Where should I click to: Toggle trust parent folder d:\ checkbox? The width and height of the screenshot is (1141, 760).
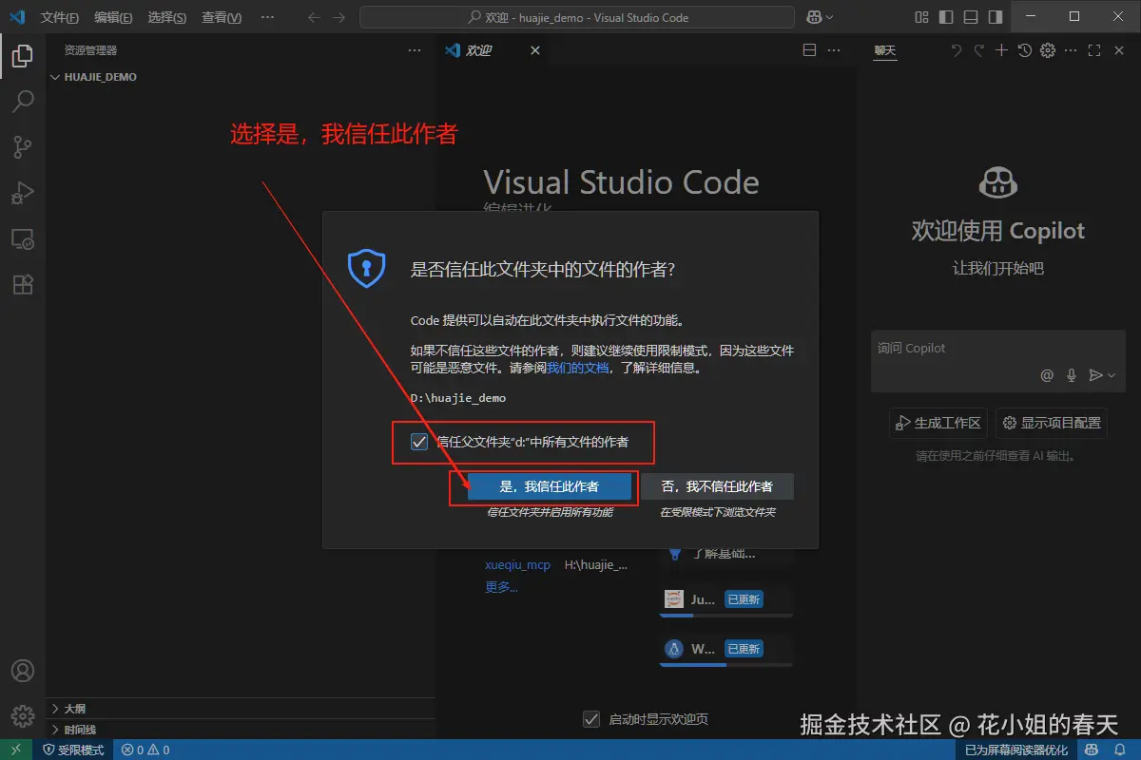pos(419,442)
